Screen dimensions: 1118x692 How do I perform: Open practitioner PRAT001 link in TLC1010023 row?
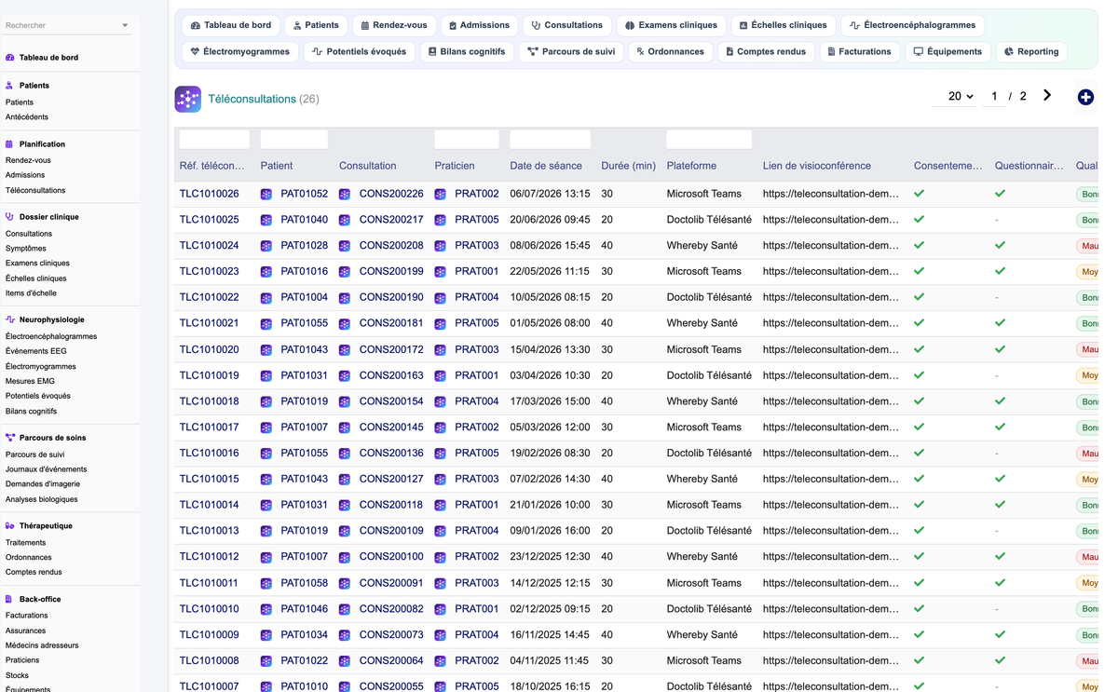[x=477, y=272]
